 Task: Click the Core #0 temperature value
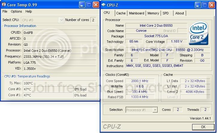click(48, 89)
